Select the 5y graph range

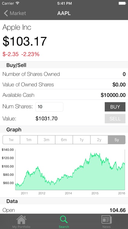(117, 140)
